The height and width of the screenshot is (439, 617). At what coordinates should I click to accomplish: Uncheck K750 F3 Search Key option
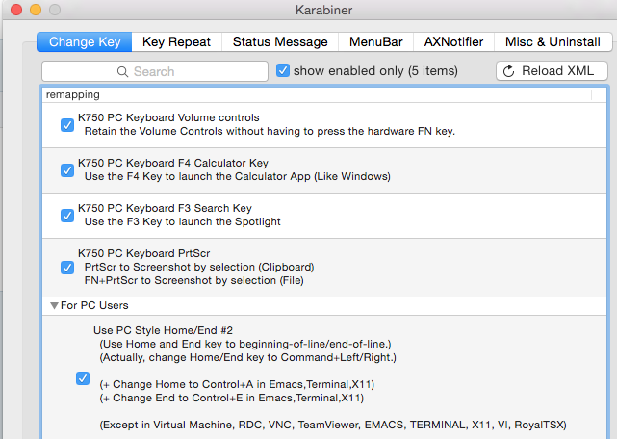point(67,216)
